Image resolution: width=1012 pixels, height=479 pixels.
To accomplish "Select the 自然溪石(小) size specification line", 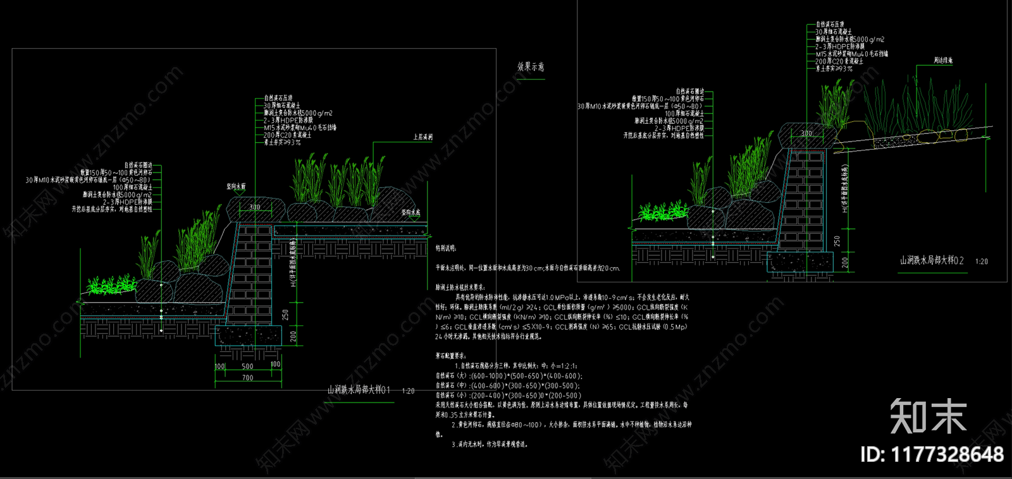I will click(x=508, y=396).
